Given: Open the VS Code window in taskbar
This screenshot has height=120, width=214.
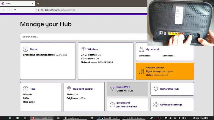Looking at the screenshot, I should click(x=108, y=118).
